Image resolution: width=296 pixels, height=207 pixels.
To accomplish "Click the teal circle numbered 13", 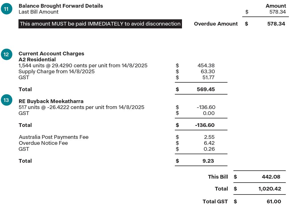I will tap(6, 100).
